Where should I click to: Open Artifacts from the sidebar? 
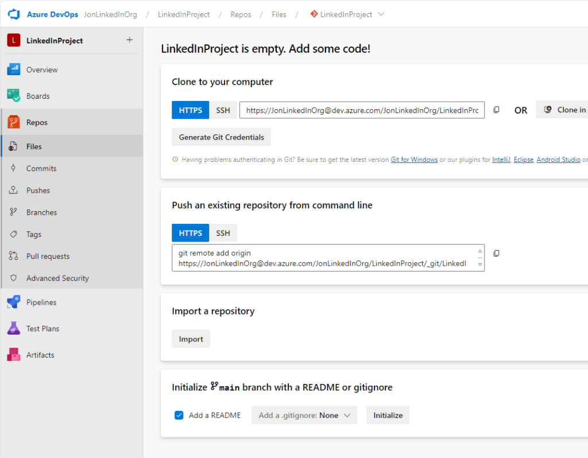40,355
